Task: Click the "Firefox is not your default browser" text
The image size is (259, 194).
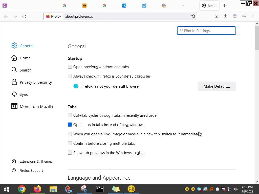Action: [110, 86]
